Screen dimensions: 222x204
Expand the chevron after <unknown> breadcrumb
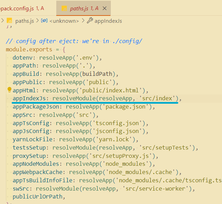[x=83, y=21]
